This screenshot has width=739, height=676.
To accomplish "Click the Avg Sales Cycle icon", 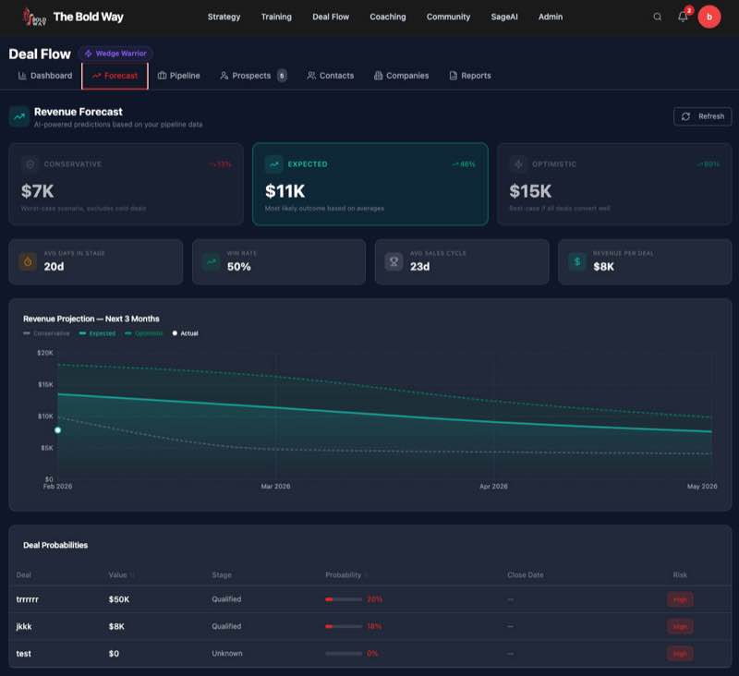I will pyautogui.click(x=394, y=261).
